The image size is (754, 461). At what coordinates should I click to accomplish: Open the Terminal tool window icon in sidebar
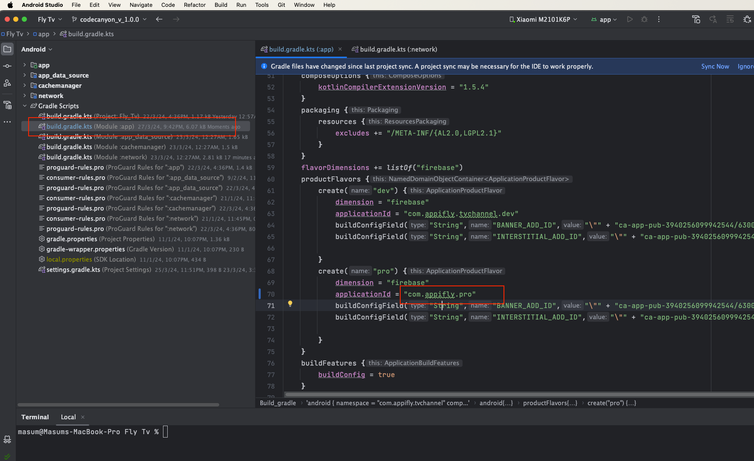tap(7, 439)
